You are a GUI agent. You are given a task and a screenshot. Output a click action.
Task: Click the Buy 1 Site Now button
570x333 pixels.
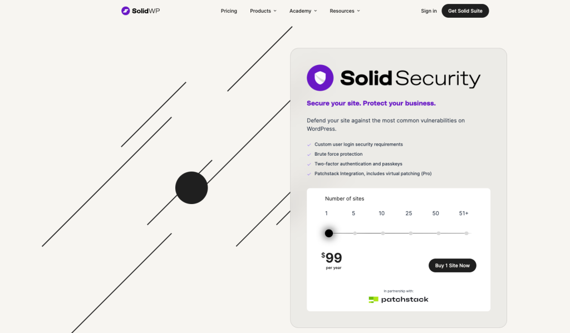point(452,265)
